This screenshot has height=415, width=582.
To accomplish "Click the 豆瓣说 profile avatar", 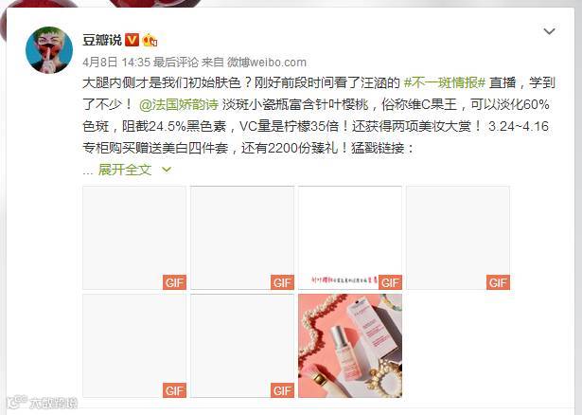I will click(49, 50).
